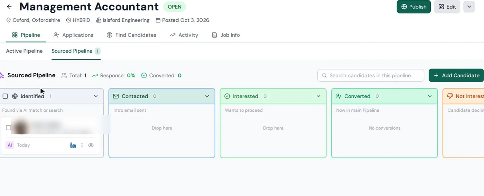Click the people icon next to Total
Image resolution: width=484 pixels, height=196 pixels.
pos(64,75)
